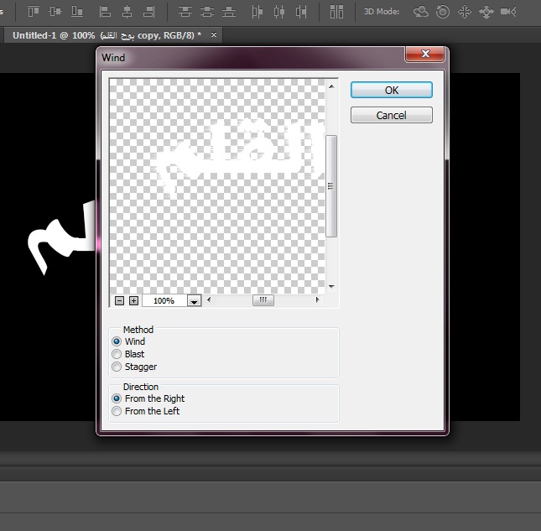Click the Auto-Align Layers icon

tap(336, 12)
